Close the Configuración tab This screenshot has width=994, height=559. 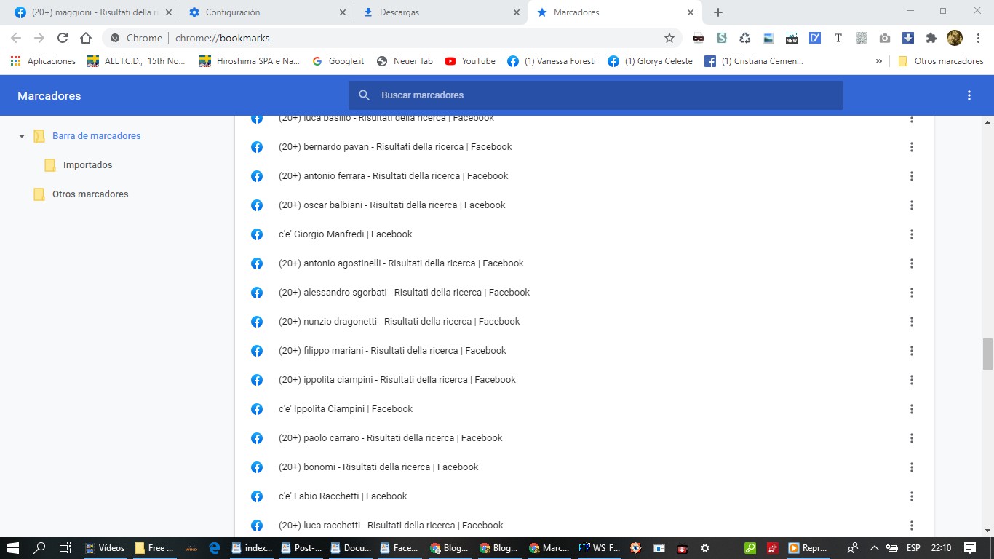pyautogui.click(x=343, y=12)
